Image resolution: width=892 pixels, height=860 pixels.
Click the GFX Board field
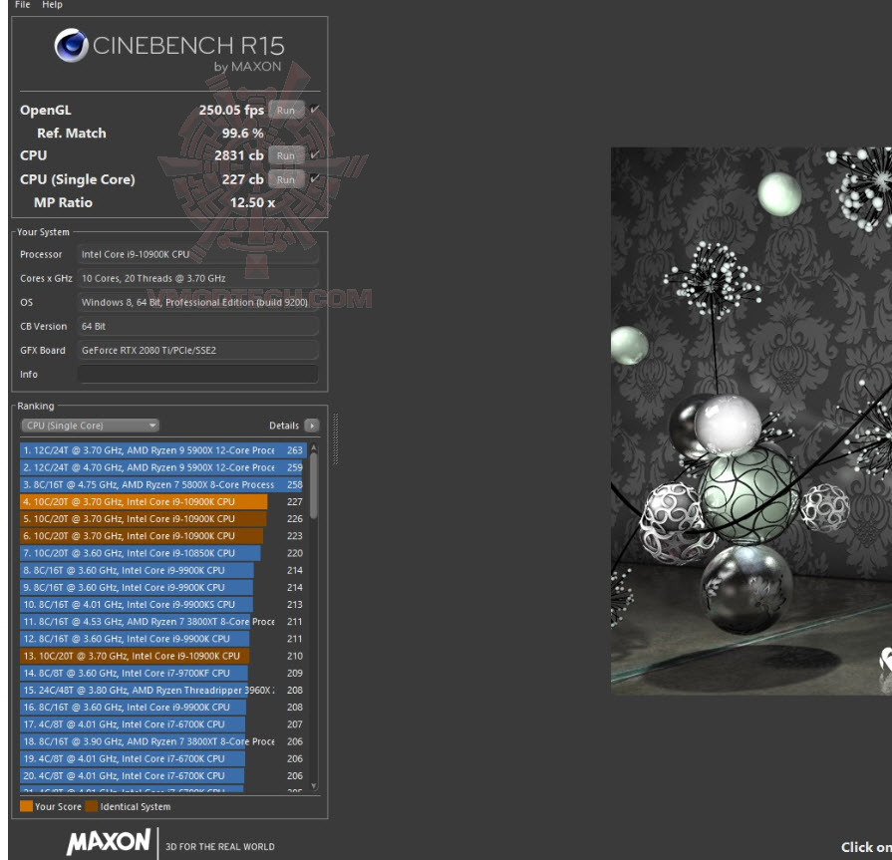(197, 350)
